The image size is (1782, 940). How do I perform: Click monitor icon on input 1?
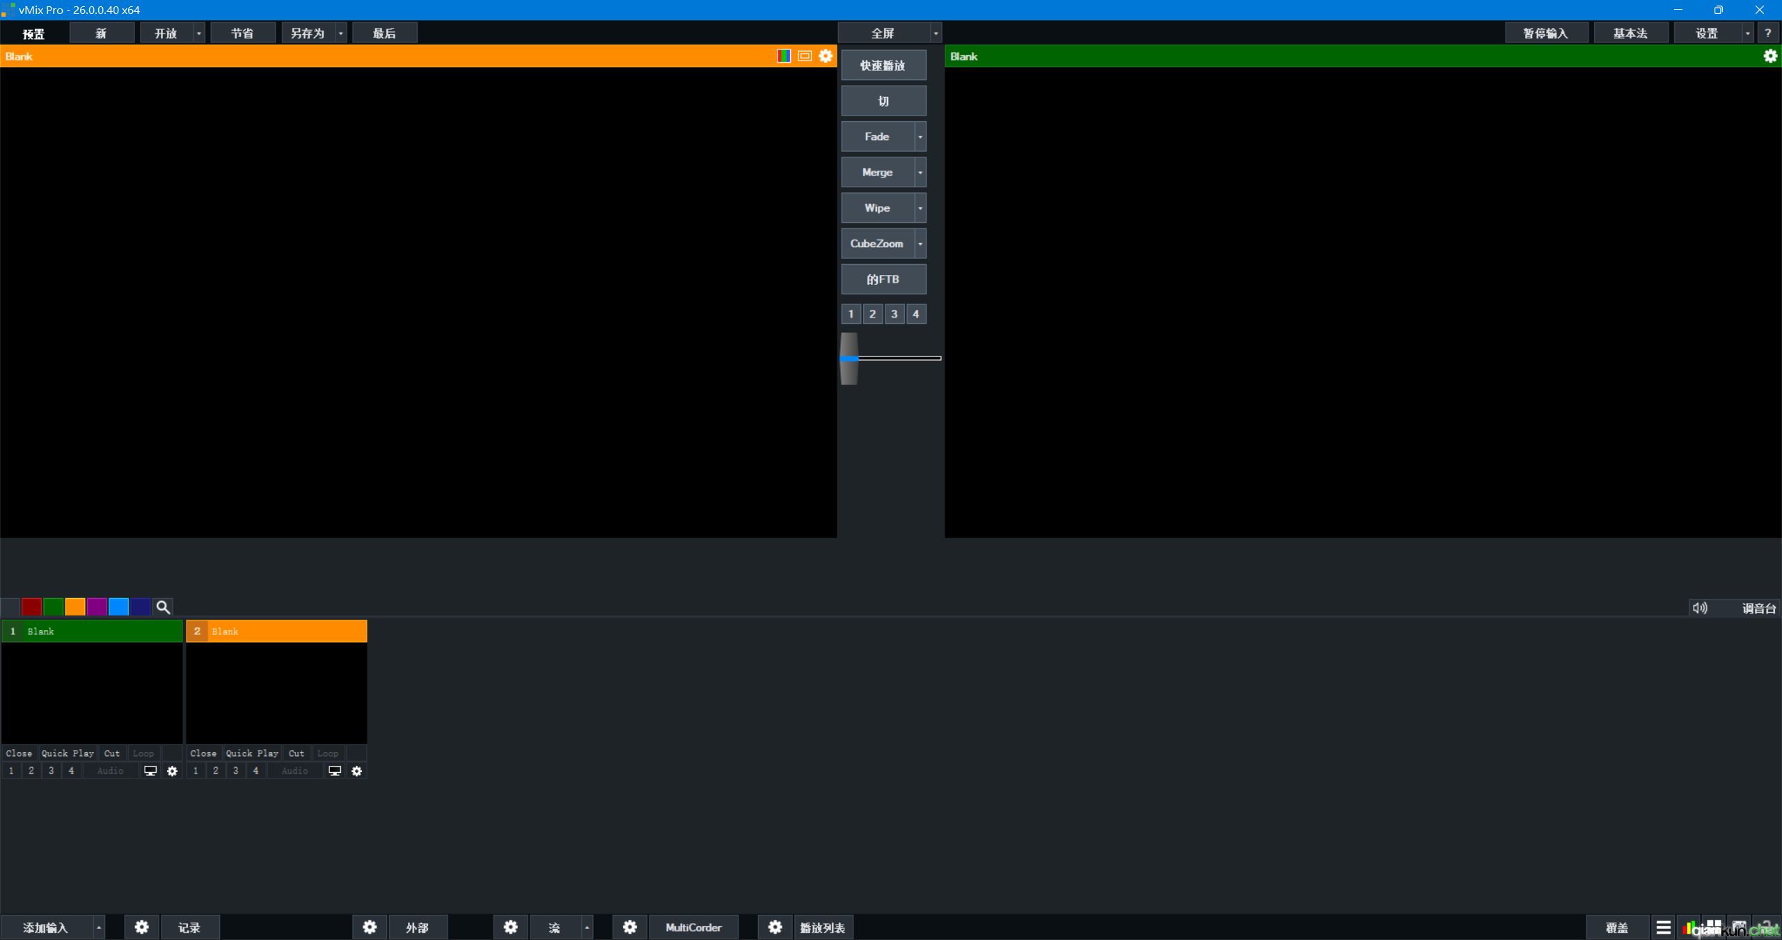[150, 771]
